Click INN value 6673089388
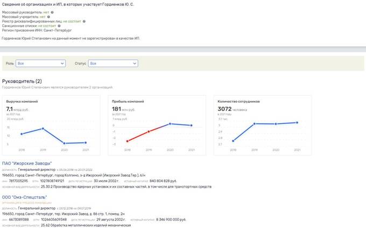The image size is (366, 230). tap(19, 219)
